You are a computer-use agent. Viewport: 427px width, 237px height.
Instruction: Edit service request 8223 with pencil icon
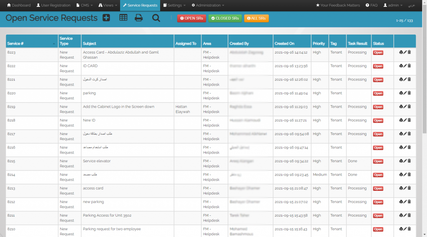[x=405, y=52]
